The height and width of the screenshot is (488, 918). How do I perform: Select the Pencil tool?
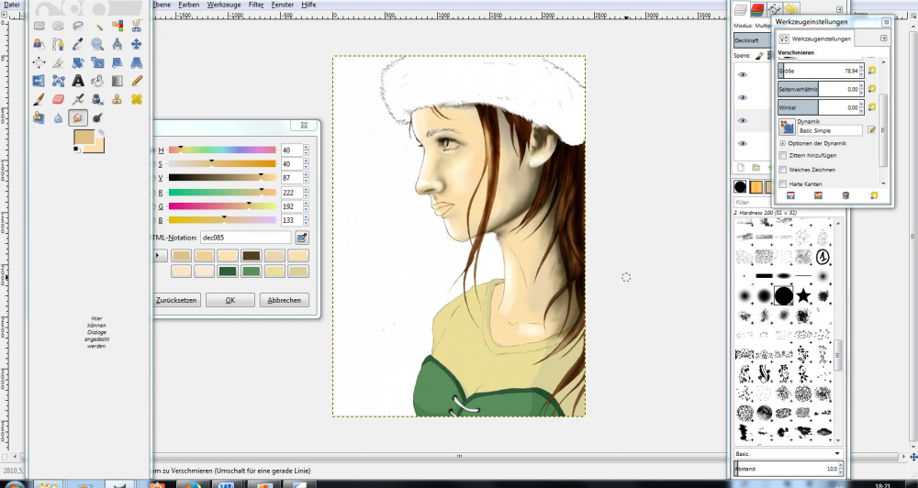pos(137,81)
